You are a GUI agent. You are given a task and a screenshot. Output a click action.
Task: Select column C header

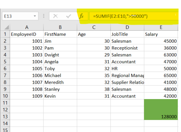point(94,27)
